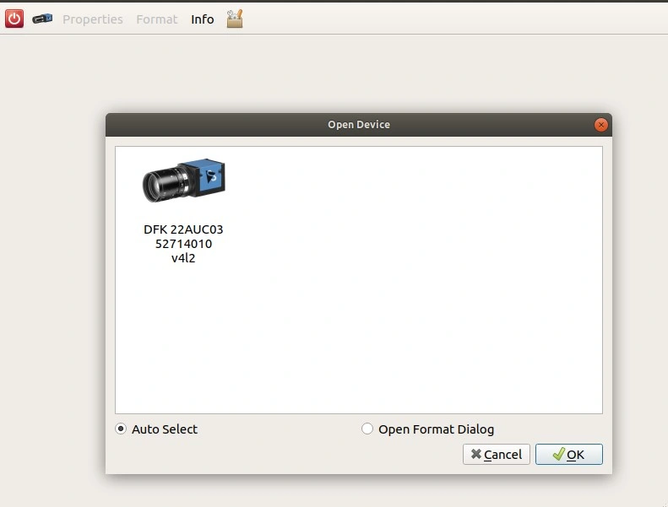Select the DFK 22AUC03 camera image
Viewport: 668px width, 507px height.
[183, 180]
